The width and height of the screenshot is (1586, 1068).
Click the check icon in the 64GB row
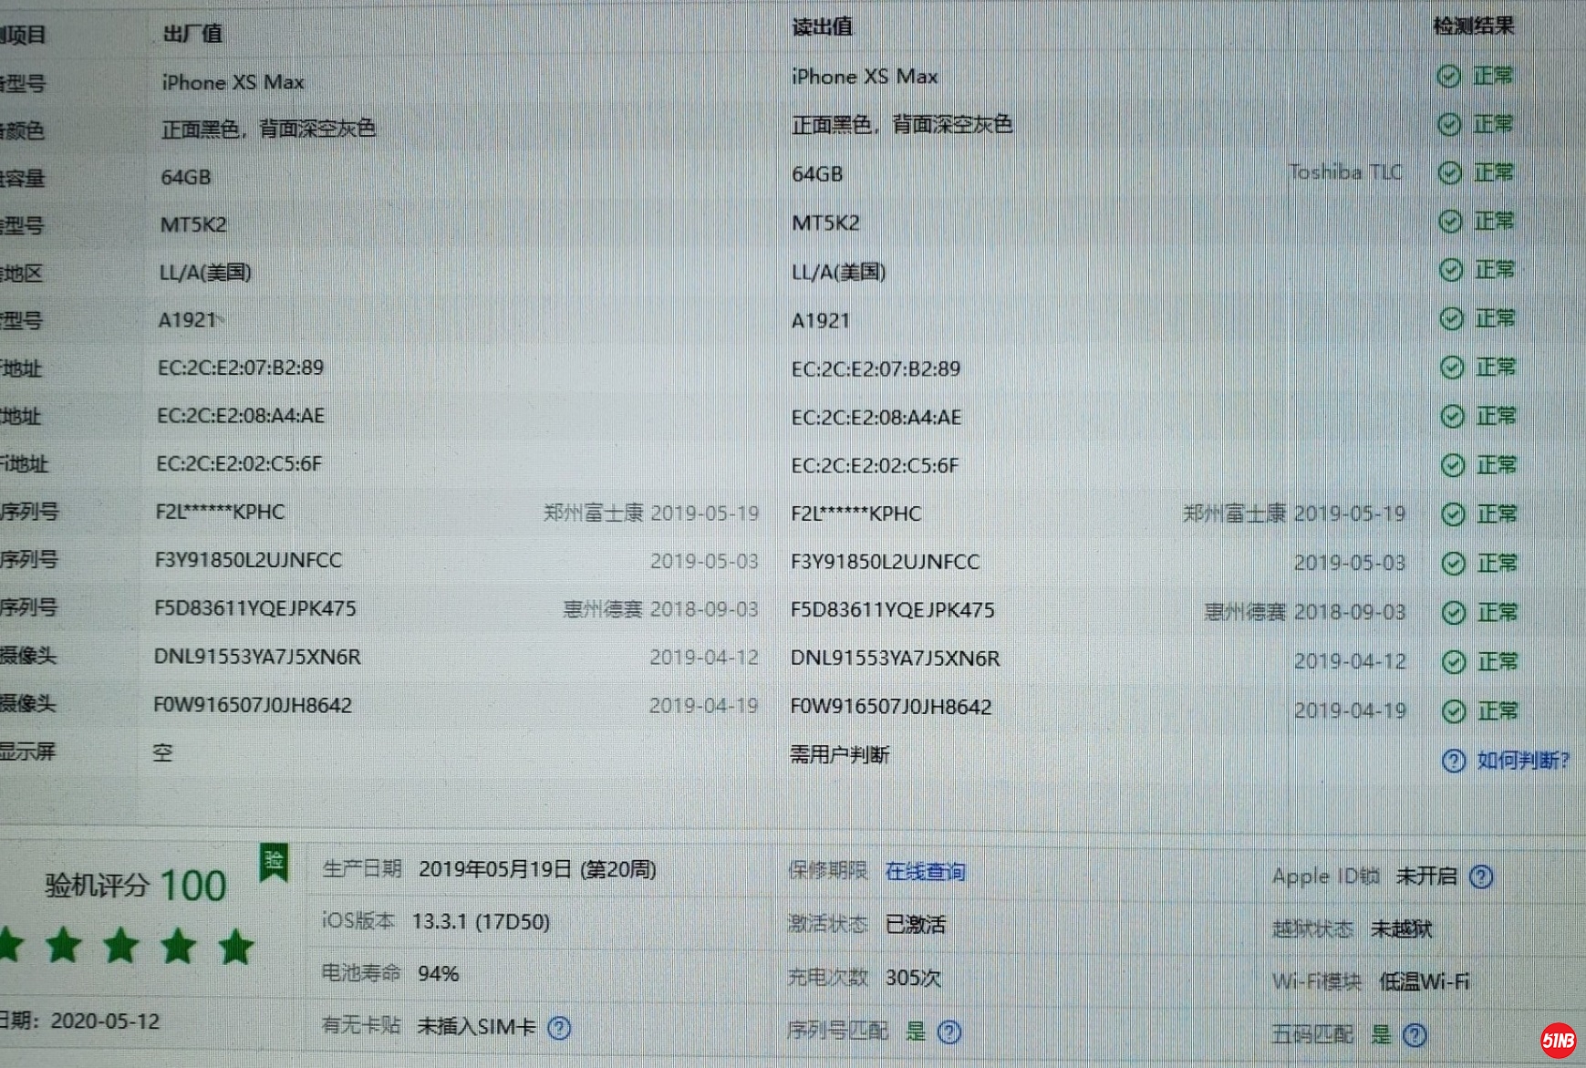[x=1450, y=173]
